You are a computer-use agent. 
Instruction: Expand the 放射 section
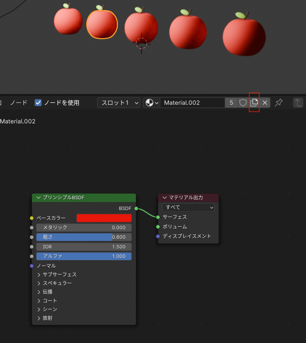click(39, 318)
